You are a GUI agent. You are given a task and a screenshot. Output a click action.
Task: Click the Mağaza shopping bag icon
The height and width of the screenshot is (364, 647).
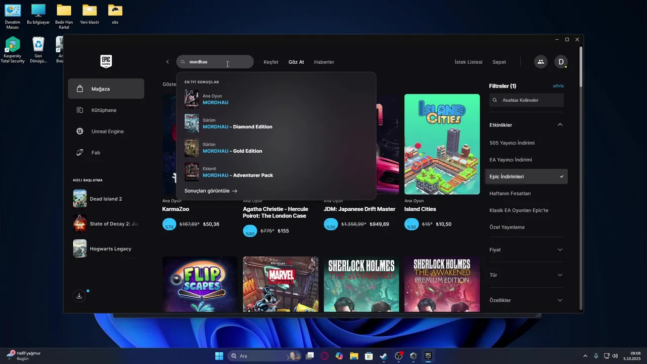(x=80, y=89)
